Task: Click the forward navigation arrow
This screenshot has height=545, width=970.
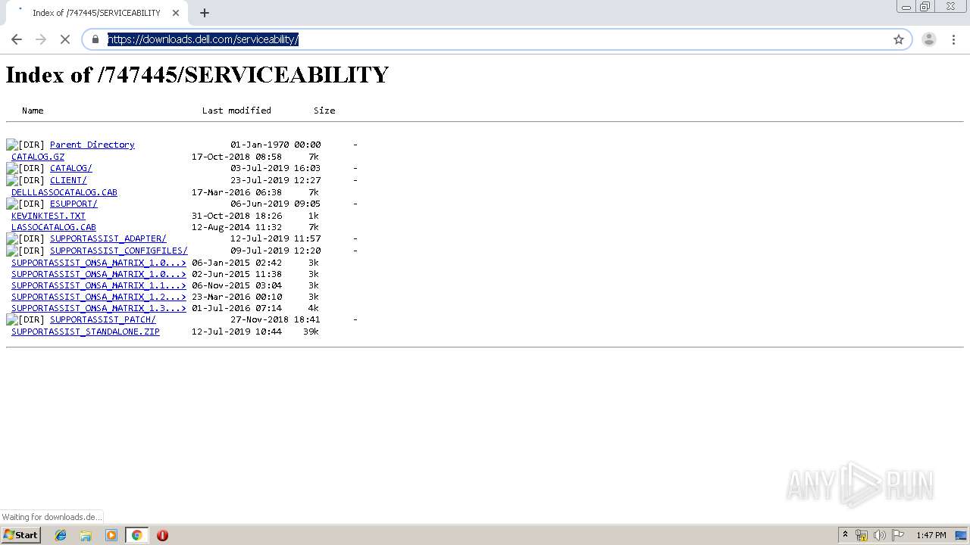Action: [41, 39]
